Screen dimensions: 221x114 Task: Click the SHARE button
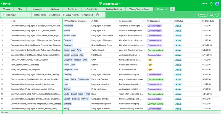pos(203,15)
